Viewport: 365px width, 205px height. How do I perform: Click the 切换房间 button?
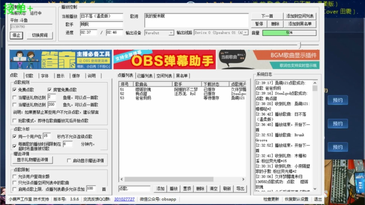pyautogui.click(x=40, y=36)
